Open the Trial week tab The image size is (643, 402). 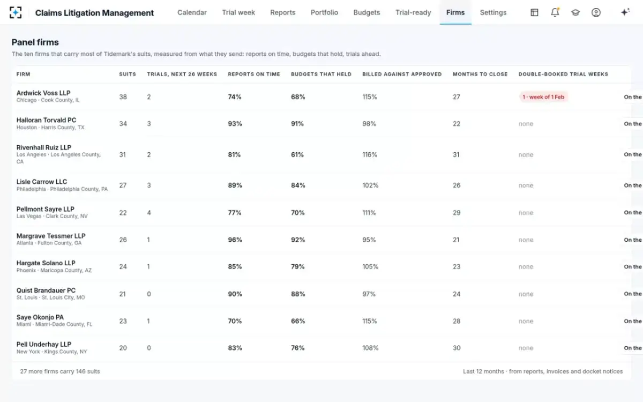238,12
